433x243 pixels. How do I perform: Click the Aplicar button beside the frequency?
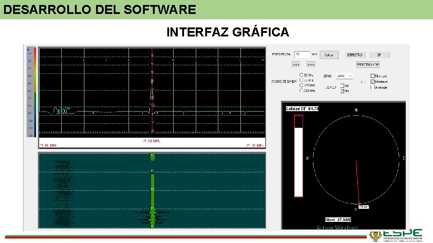[329, 55]
